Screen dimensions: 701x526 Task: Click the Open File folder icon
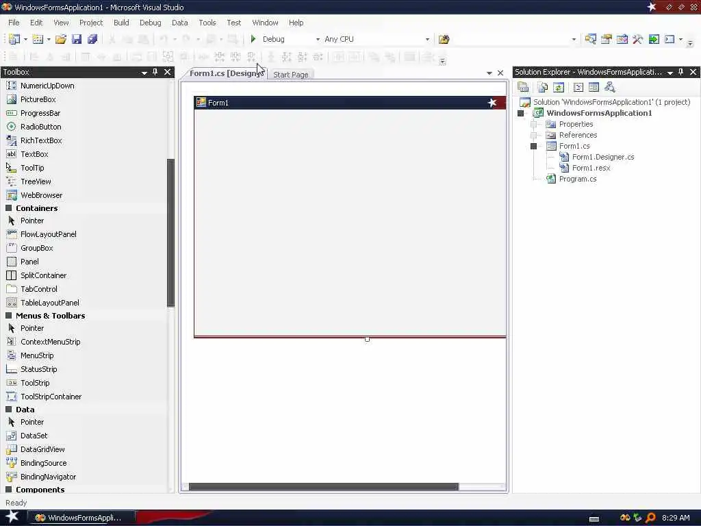pyautogui.click(x=61, y=39)
